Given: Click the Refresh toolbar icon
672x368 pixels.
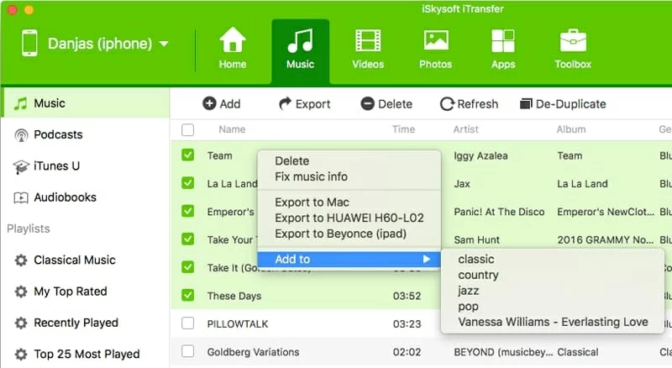Looking at the screenshot, I should point(448,104).
